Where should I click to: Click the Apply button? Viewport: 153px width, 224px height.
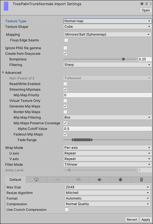[x=146, y=220]
